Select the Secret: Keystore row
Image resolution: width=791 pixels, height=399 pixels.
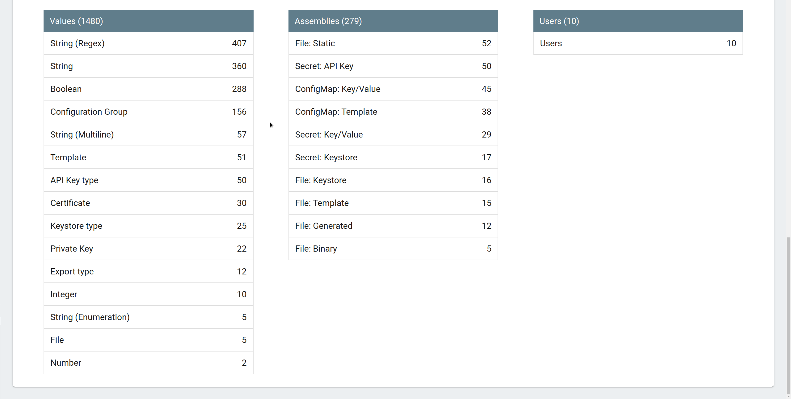(x=393, y=158)
